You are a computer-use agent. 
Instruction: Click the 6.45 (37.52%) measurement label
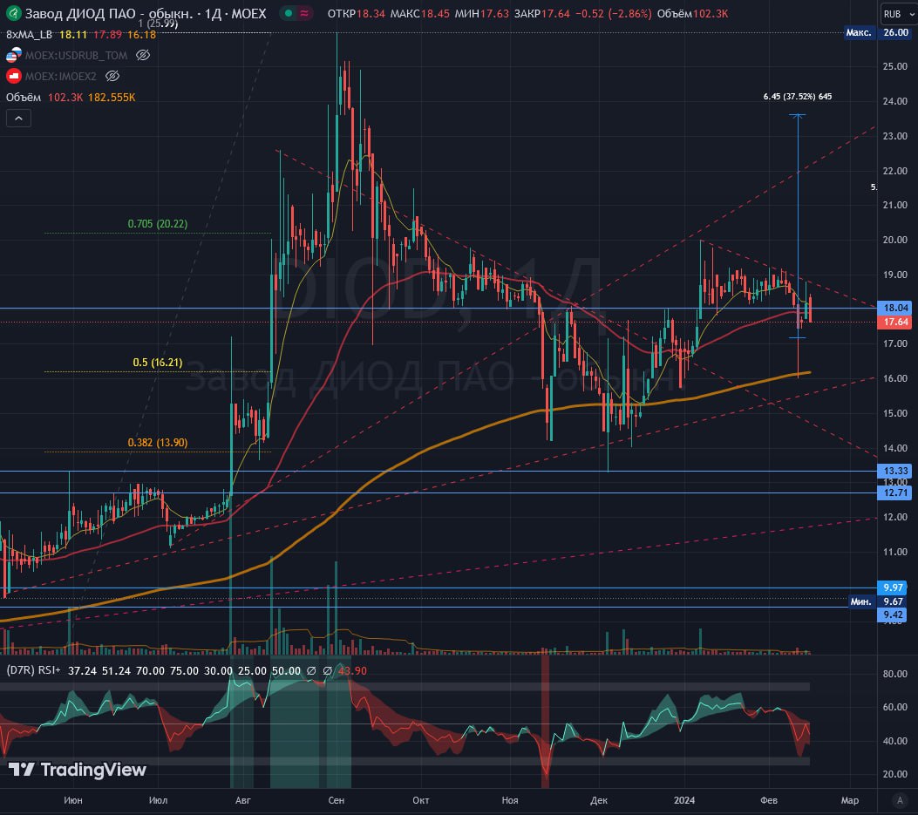(x=797, y=97)
